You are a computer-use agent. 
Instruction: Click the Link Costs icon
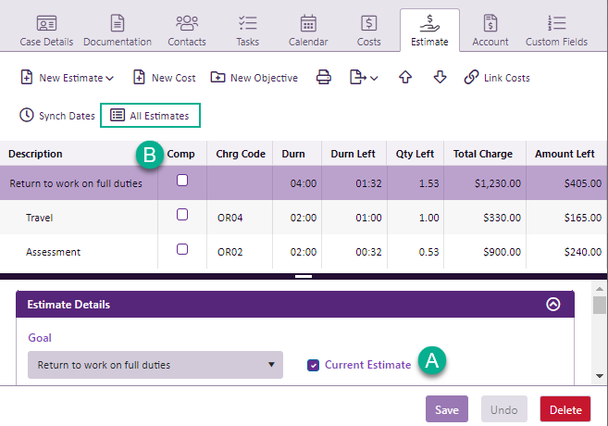pos(471,78)
